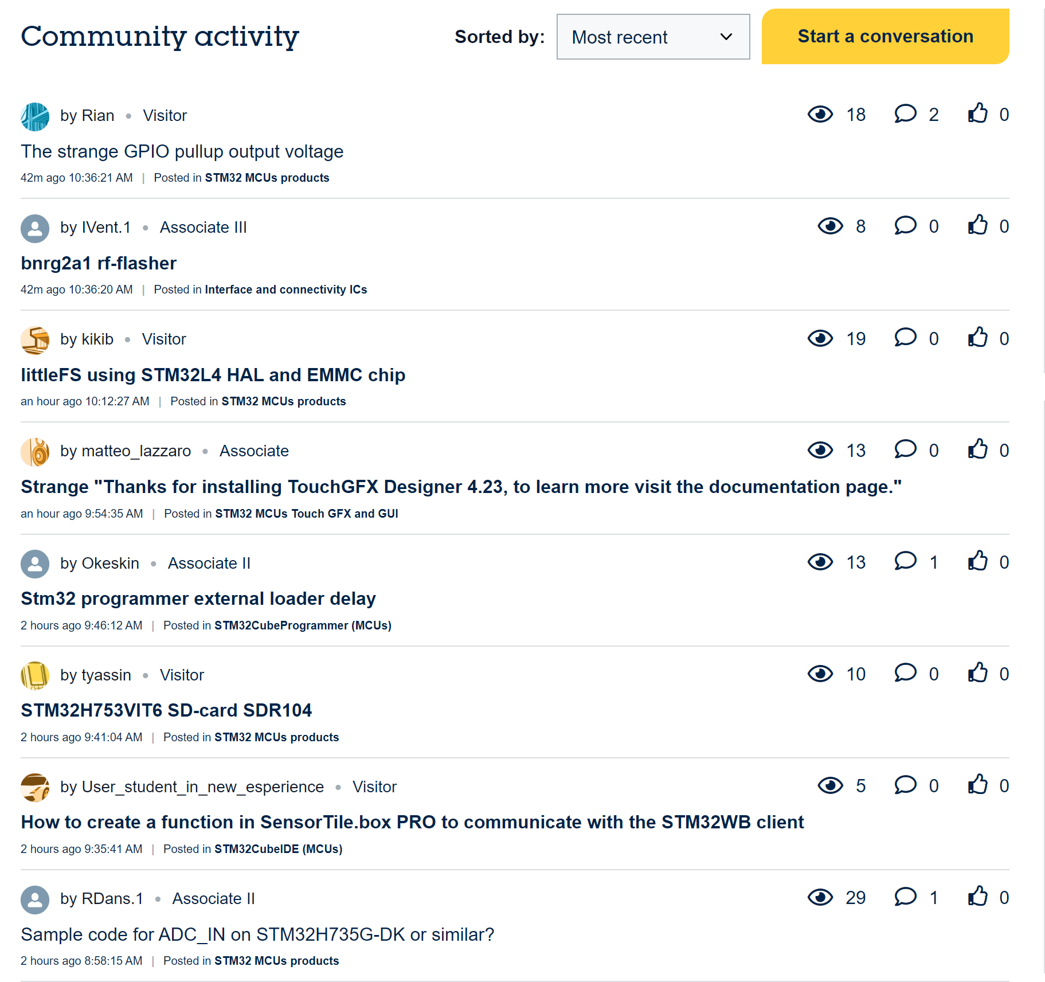Click the eye icon on matteo_lazzaro's post
The height and width of the screenshot is (982, 1045).
click(820, 450)
